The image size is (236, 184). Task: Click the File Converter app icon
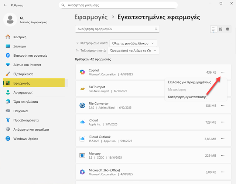[82, 106]
